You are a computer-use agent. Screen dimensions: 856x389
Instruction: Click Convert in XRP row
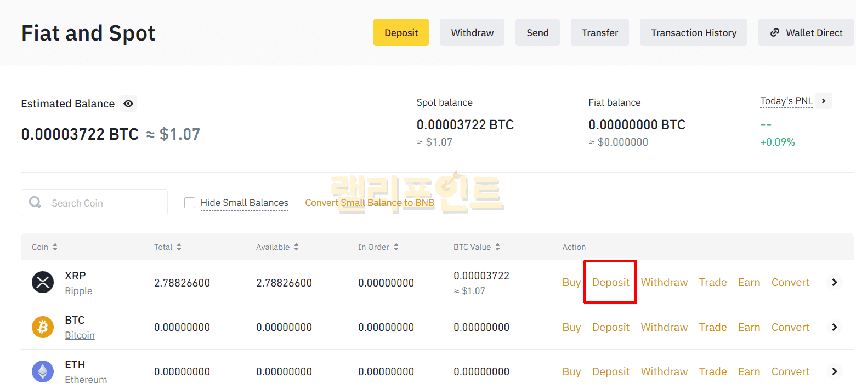[x=790, y=282]
